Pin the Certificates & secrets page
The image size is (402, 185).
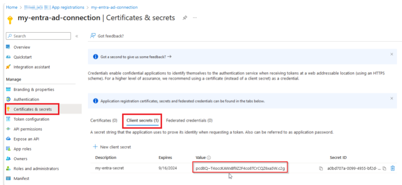(x=185, y=18)
